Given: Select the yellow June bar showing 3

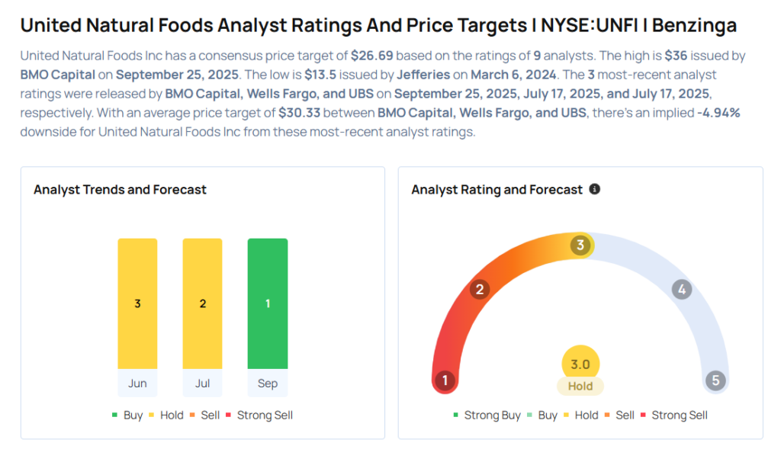Looking at the screenshot, I should point(137,303).
